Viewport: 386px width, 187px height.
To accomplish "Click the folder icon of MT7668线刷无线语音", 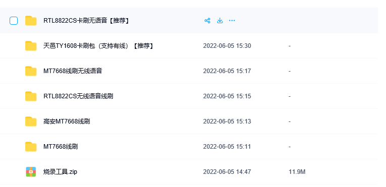I will (31, 71).
